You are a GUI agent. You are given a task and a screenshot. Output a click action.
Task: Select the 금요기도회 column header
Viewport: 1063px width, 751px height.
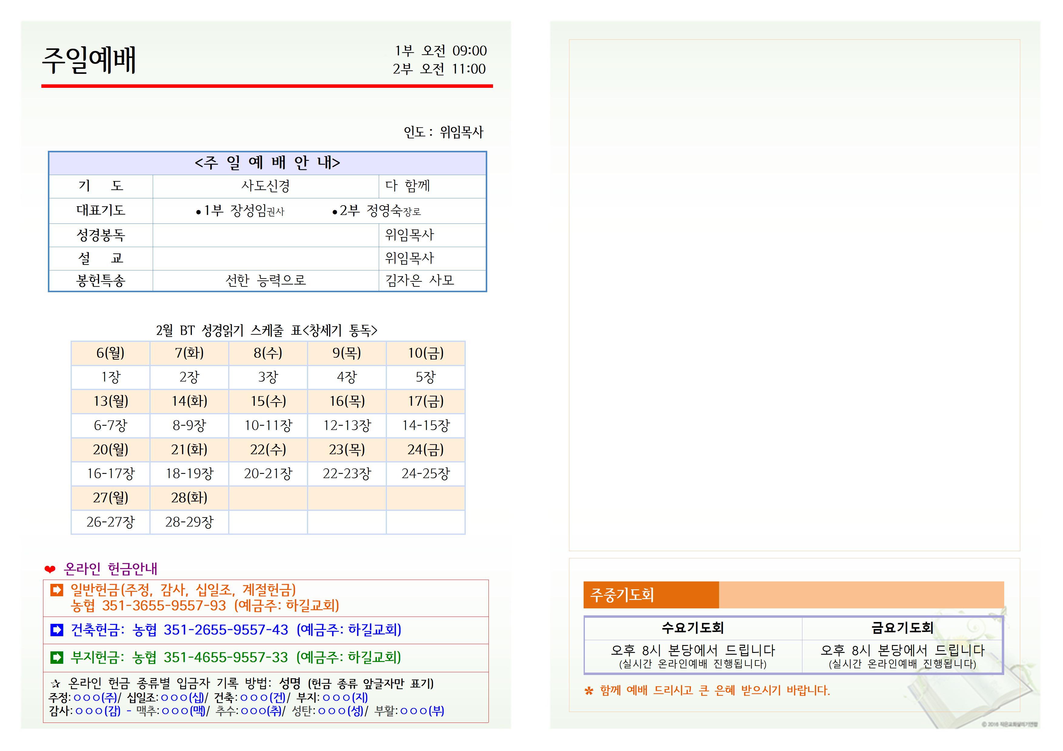click(902, 628)
